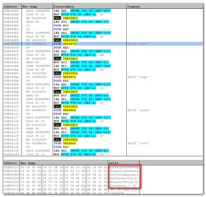Click ASCII text "204&act=getkey&a" in dump
Screen dimensions: 206x197
[x=124, y=171]
